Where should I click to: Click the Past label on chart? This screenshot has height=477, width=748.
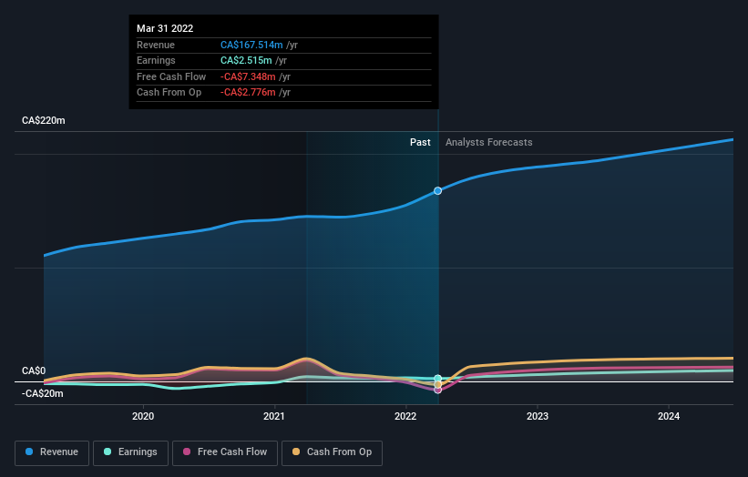(x=420, y=142)
